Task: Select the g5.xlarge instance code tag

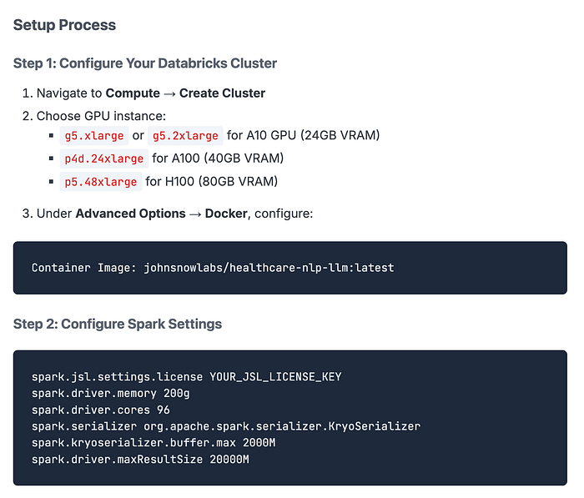Action: [x=94, y=135]
